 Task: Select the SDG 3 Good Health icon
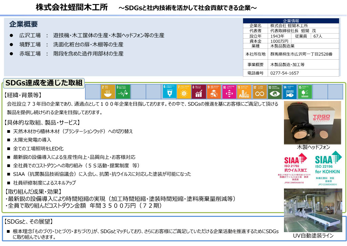tap(123, 91)
